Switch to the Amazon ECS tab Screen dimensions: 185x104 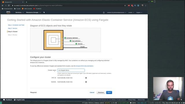(x=12, y=2)
